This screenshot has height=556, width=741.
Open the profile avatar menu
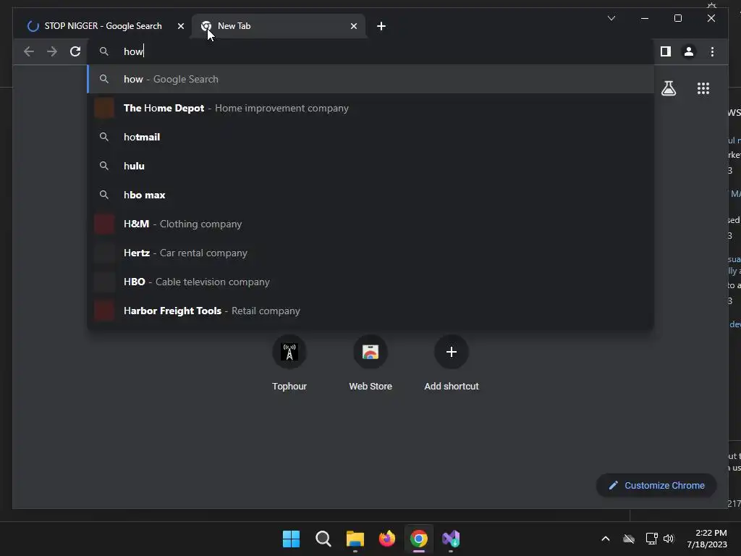(x=689, y=51)
